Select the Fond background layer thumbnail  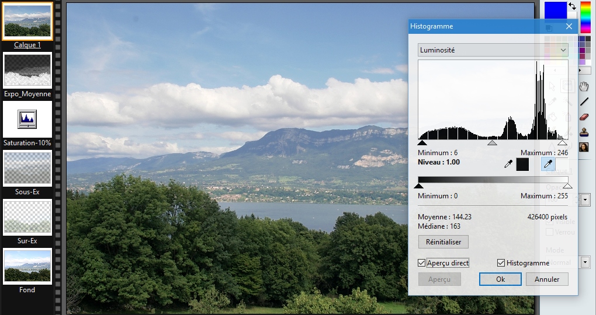[27, 266]
